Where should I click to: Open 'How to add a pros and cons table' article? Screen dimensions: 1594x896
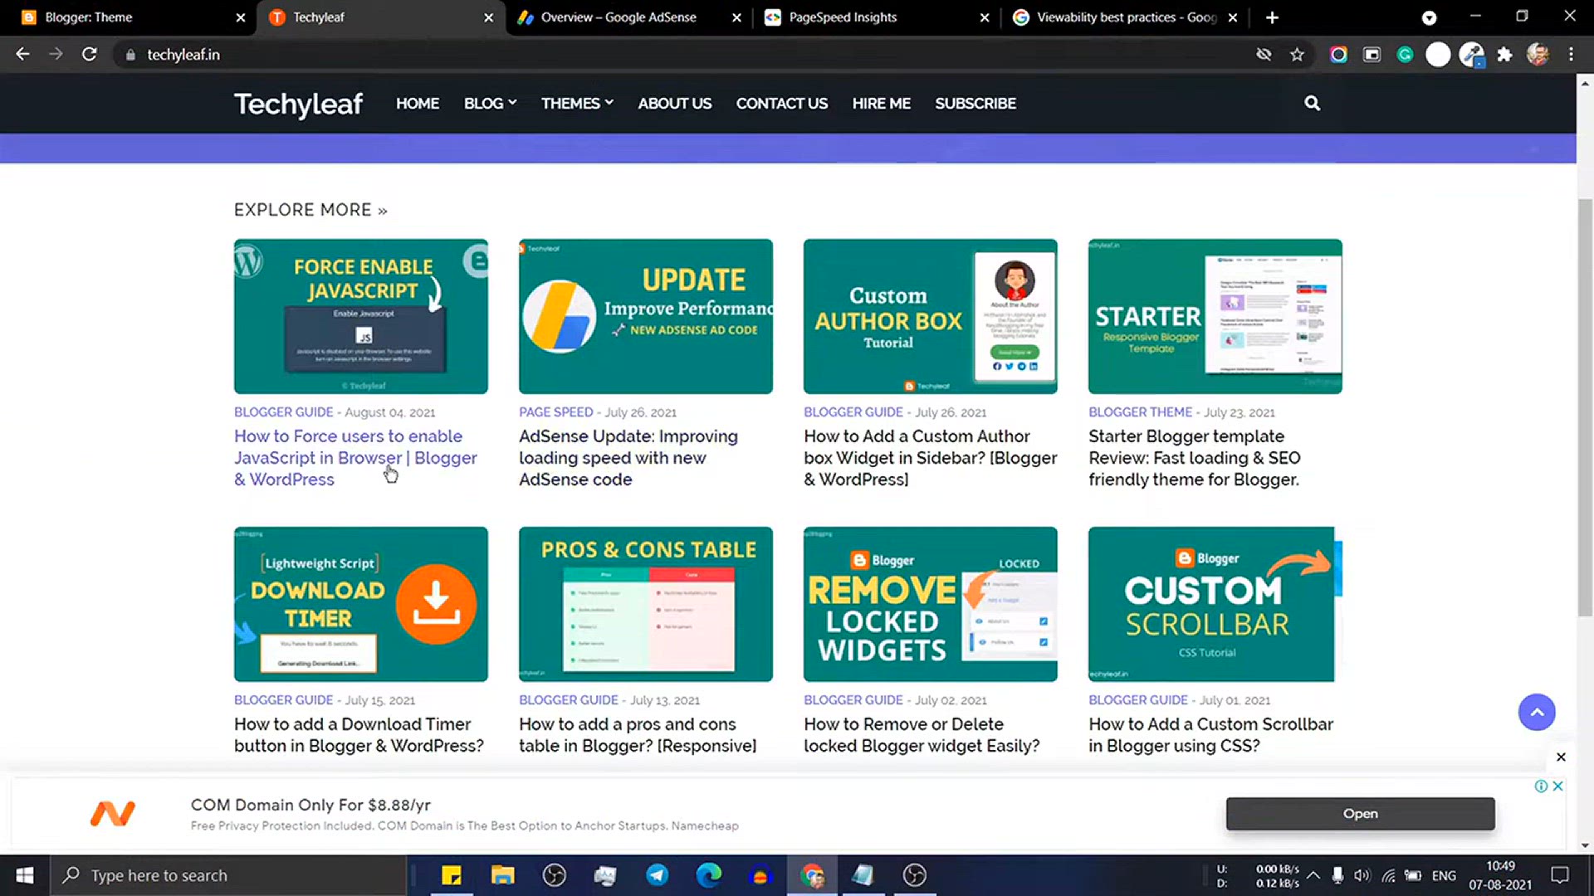pyautogui.click(x=638, y=735)
